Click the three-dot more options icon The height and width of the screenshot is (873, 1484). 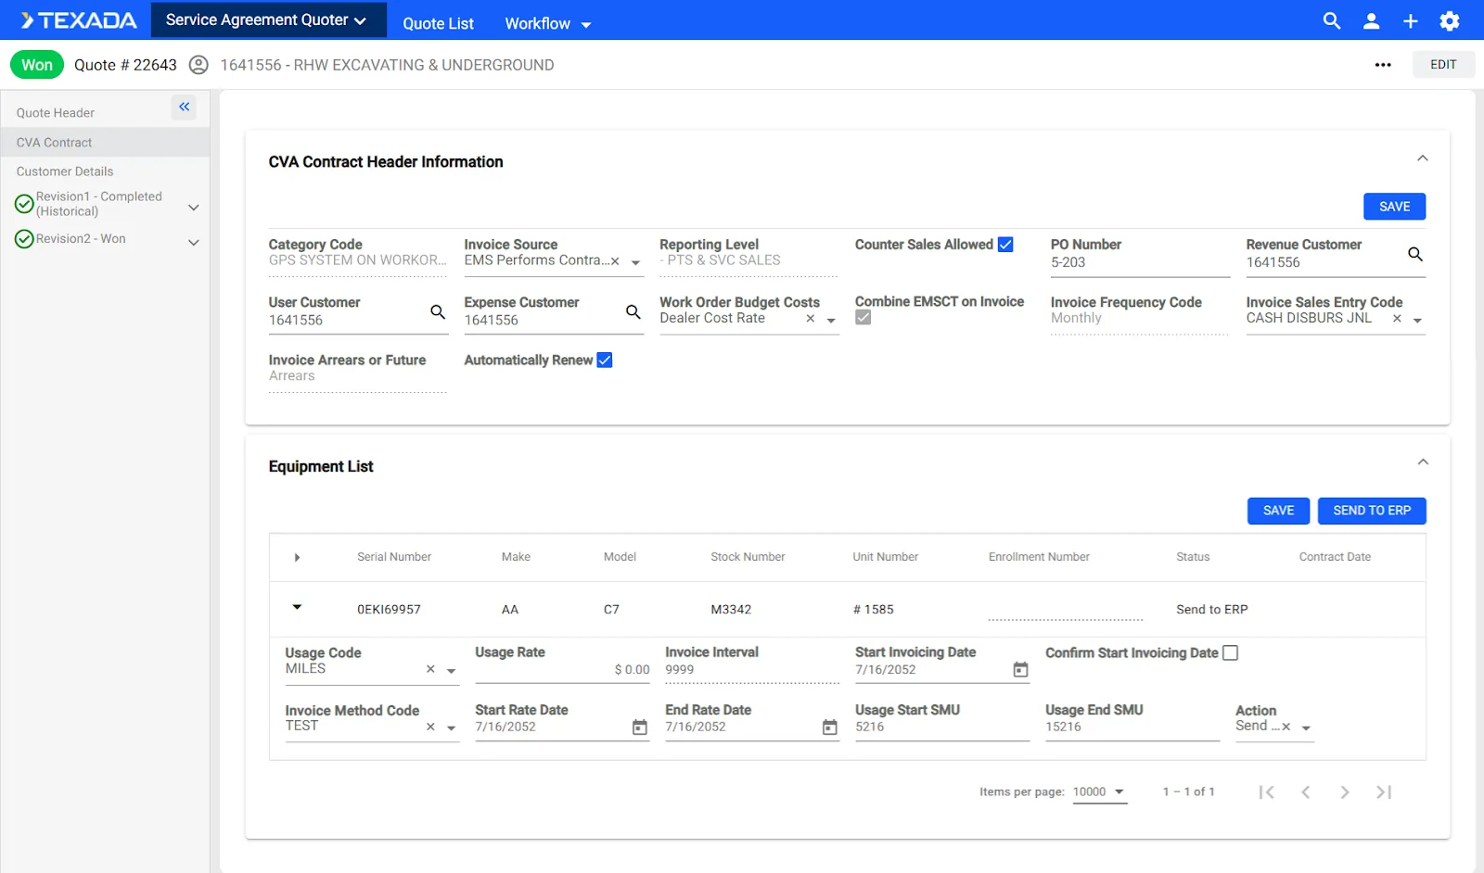tap(1382, 65)
